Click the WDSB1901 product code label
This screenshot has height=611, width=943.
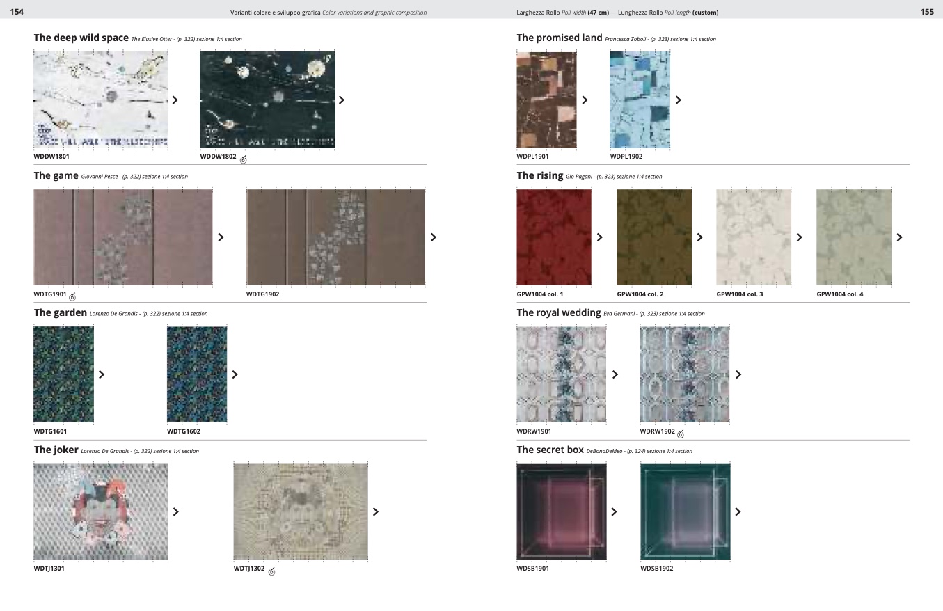pyautogui.click(x=532, y=569)
